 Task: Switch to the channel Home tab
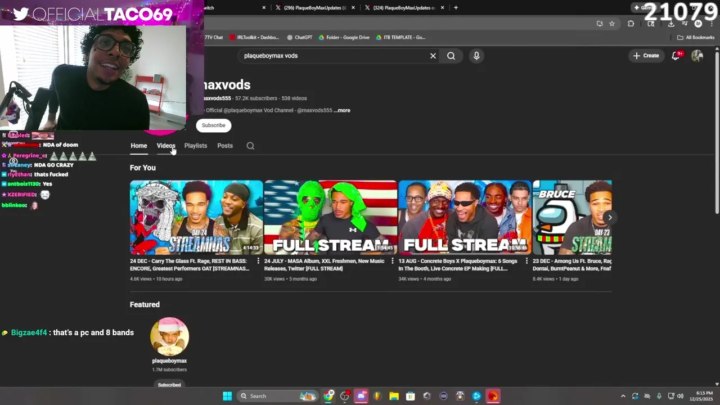pyautogui.click(x=139, y=146)
